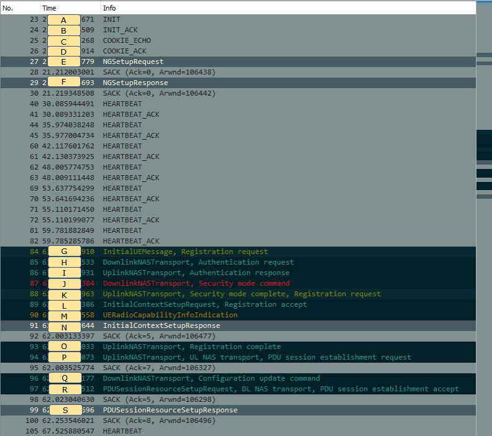
Task: Select HEARTBEAT_ACK packet at time 35.977004734
Action: [238, 136]
